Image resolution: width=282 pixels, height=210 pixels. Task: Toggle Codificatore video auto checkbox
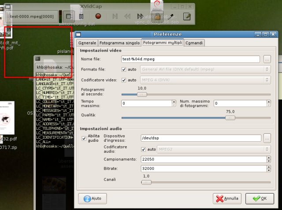pyautogui.click(x=124, y=80)
